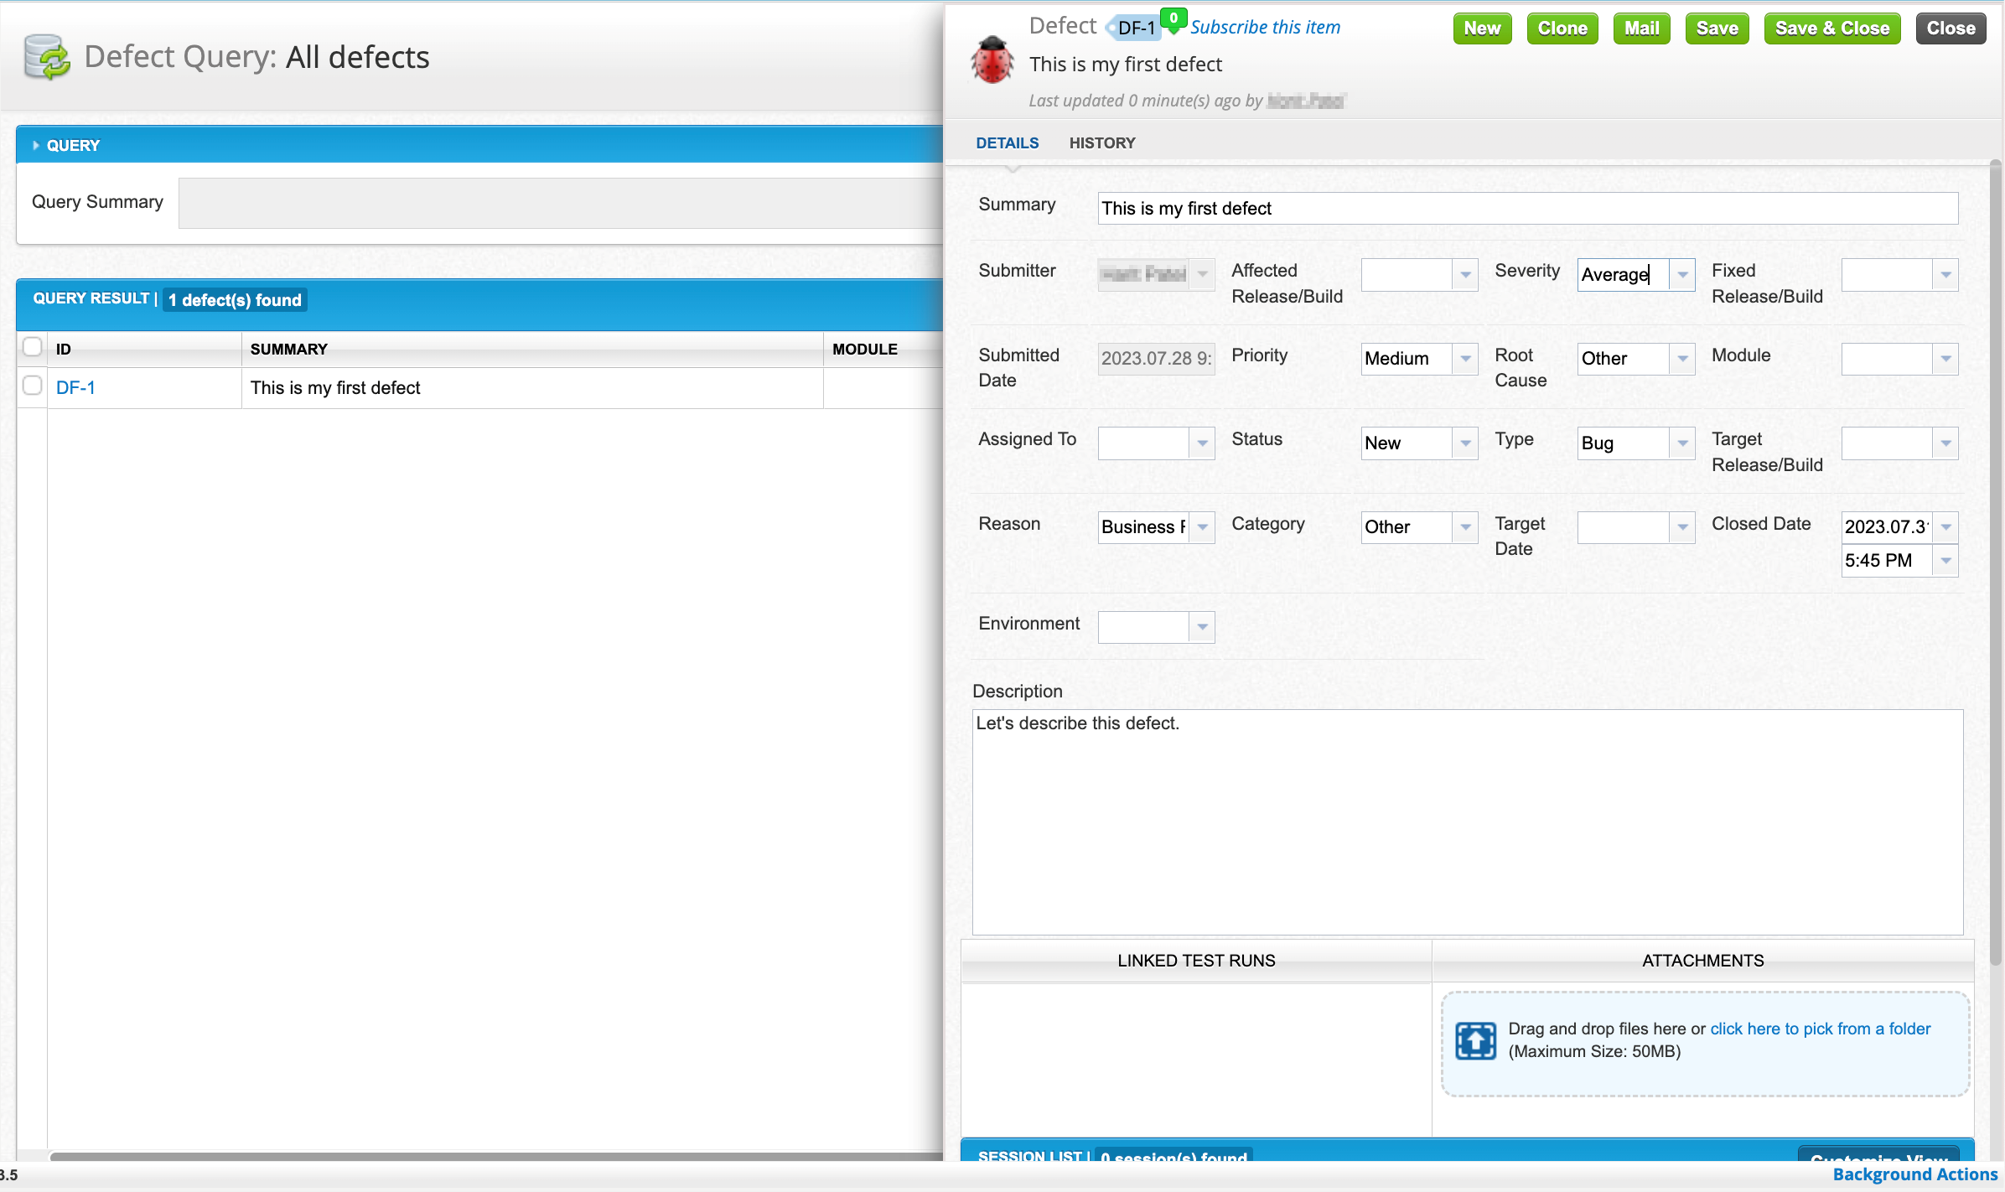Click Subscribe this item link

tap(1265, 28)
